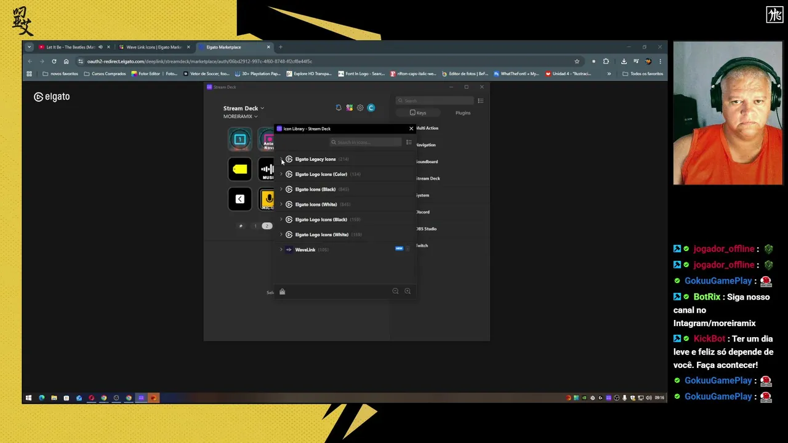Go to Stream Deck page 2
788x443 pixels.
267,226
